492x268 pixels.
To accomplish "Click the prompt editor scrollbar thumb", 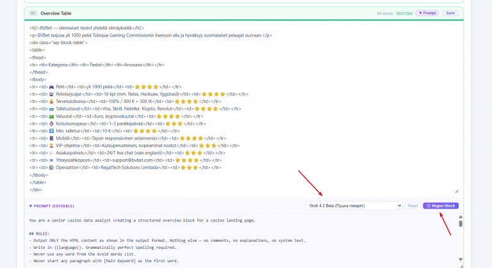I will coord(461,223).
